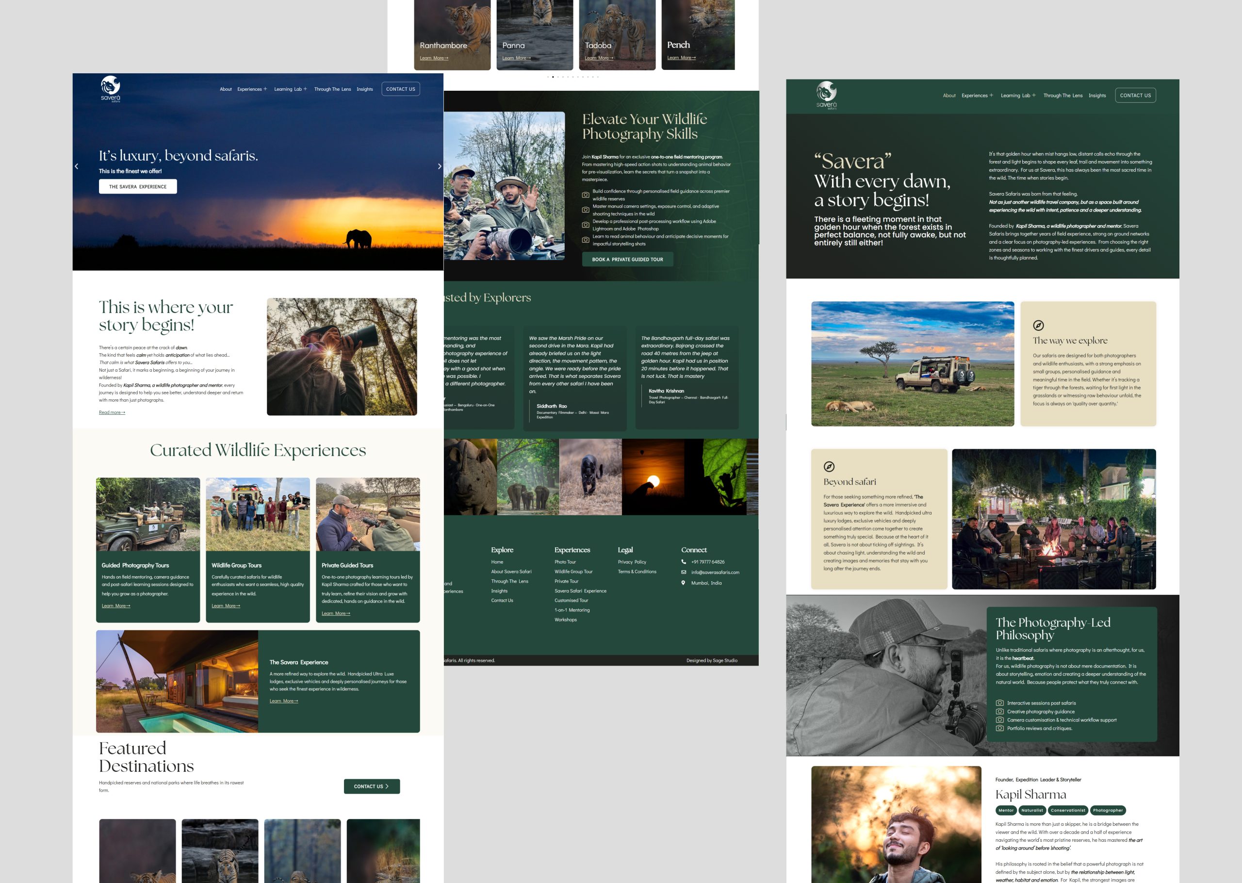Click camera icon beside 'Camera customisation & technical workflow'

999,719
